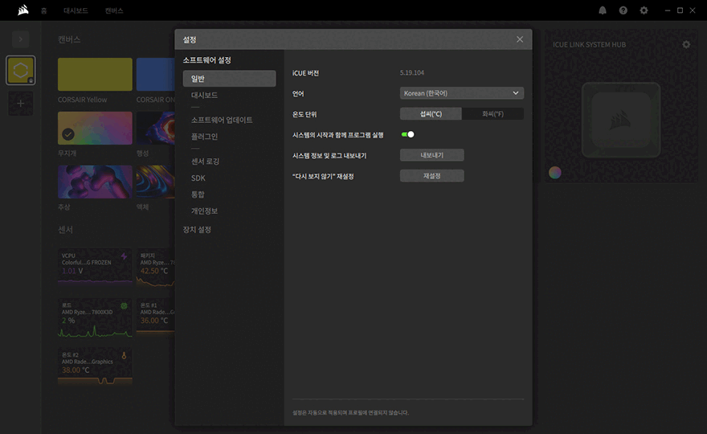This screenshot has height=434, width=707.
Task: Open settings gear in top bar
Action: point(644,10)
